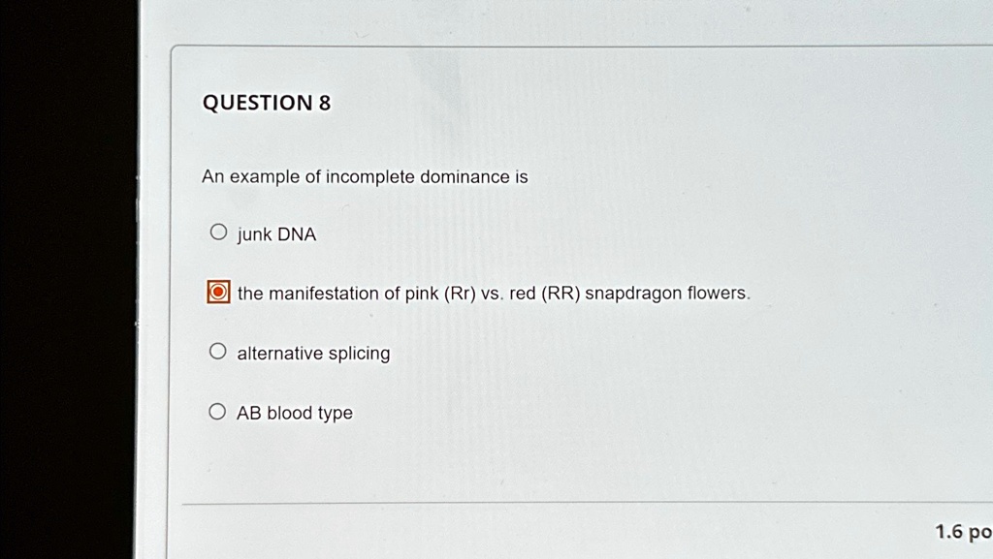993x559 pixels.
Task: Click the word "snapdragon" in the answer
Action: tap(634, 293)
